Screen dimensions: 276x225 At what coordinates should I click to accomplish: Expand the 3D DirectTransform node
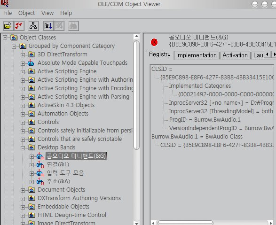(23, 55)
